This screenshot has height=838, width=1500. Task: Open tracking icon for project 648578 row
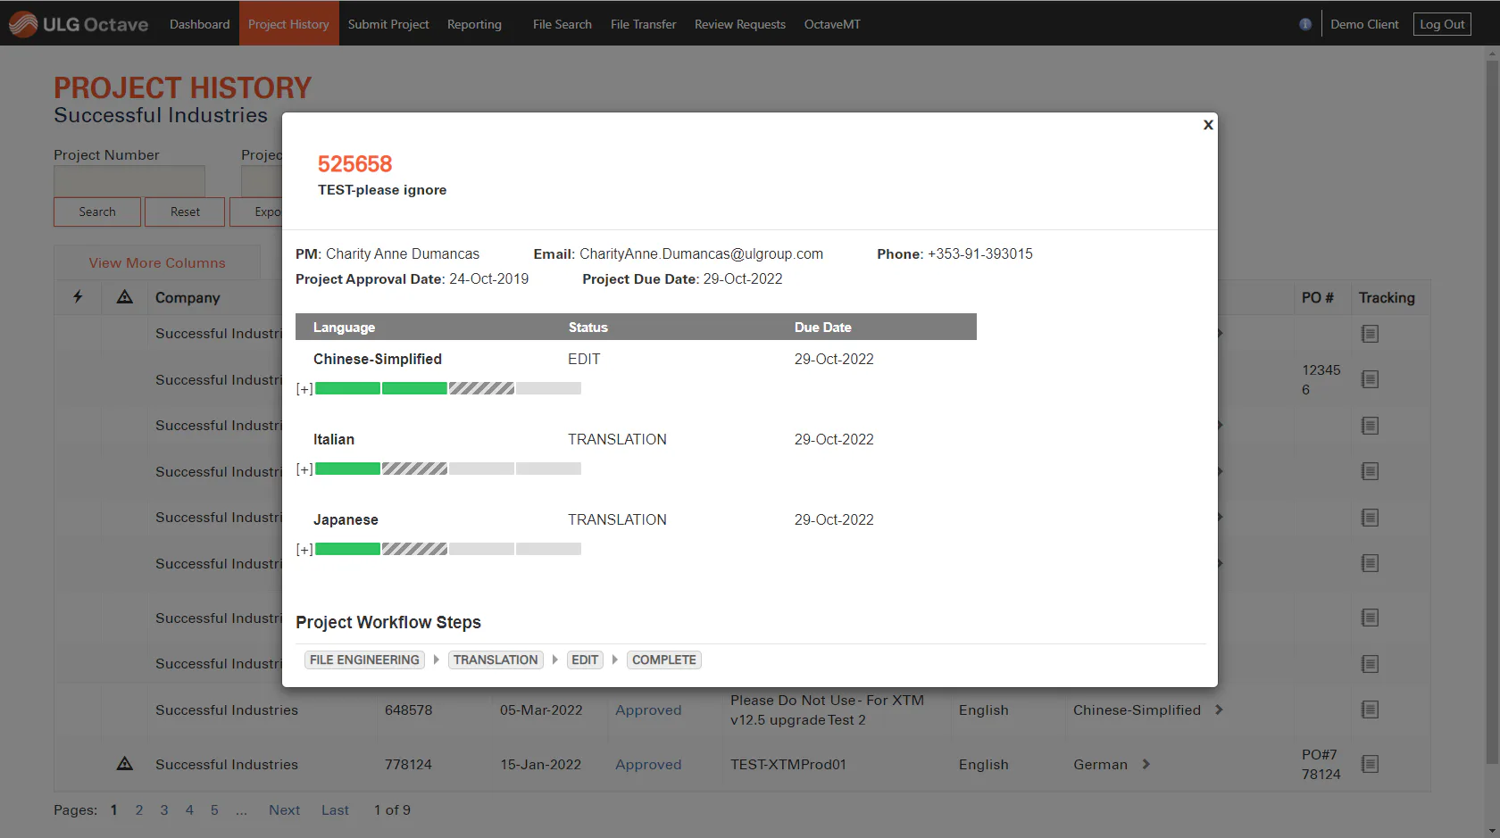click(x=1371, y=709)
